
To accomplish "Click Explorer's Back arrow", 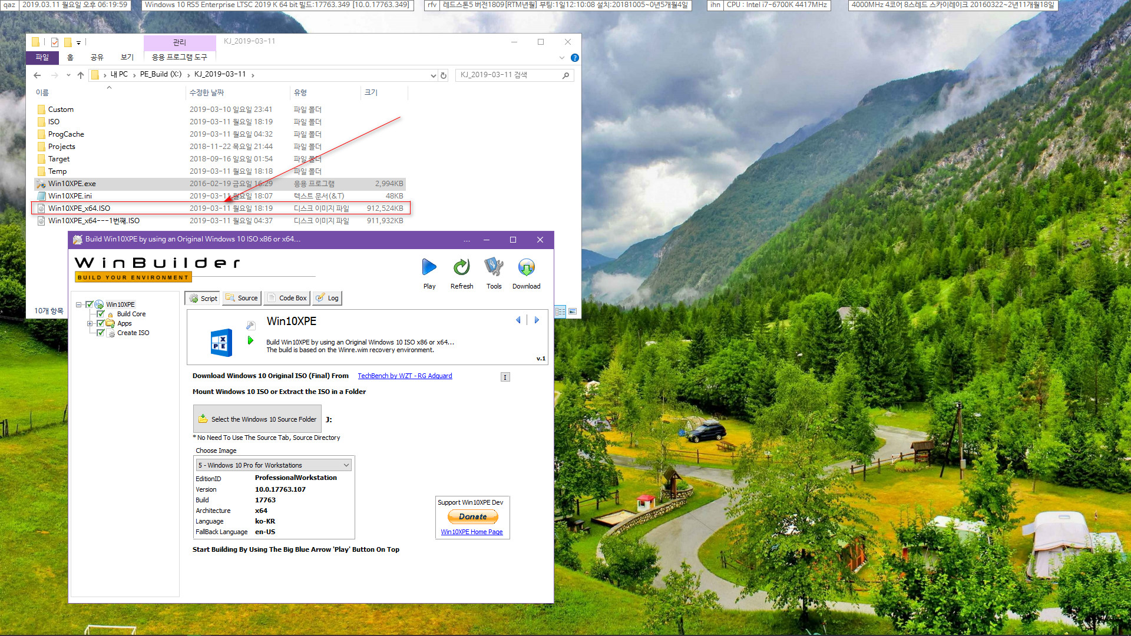I will [x=37, y=75].
